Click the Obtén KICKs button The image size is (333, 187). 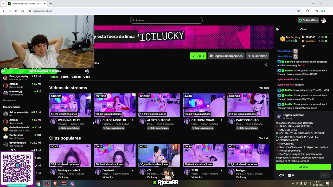tap(308, 20)
